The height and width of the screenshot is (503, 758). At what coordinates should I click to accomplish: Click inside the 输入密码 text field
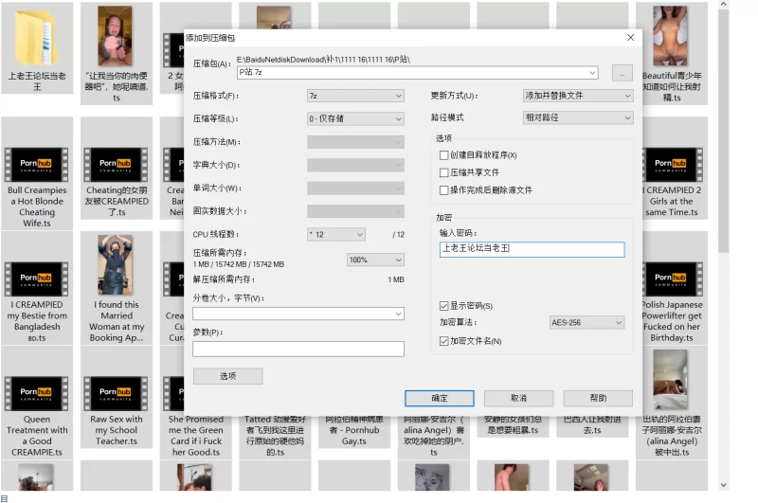(x=532, y=249)
